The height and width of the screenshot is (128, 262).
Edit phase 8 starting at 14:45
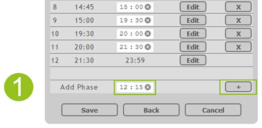[193, 7]
